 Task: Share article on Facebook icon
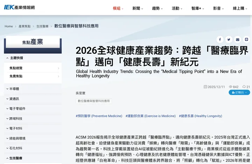pyautogui.click(x=220, y=39)
